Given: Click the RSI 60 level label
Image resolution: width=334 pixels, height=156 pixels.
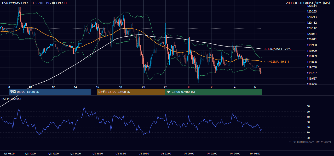Looking at the screenshot, I should tap(308, 117).
